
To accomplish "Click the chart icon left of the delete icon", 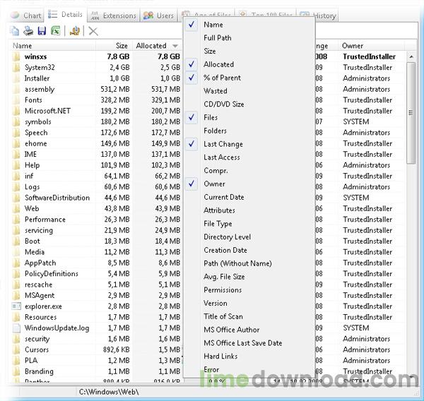I will 75,31.
